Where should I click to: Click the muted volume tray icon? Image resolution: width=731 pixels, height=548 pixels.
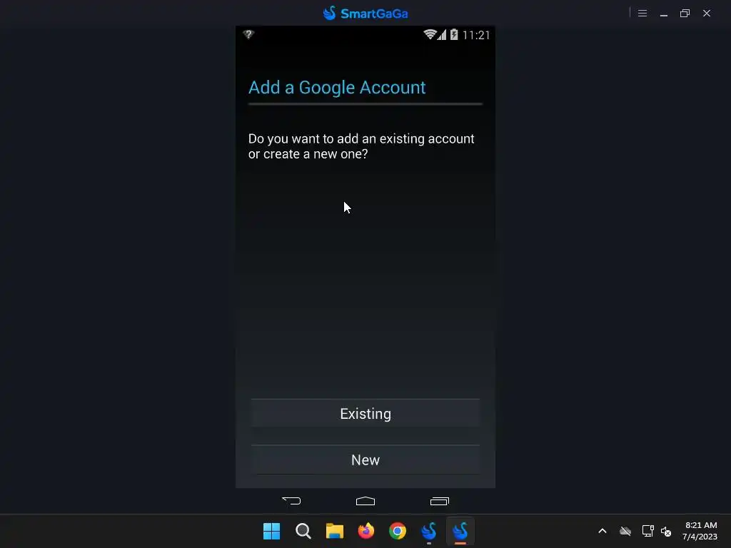666,531
